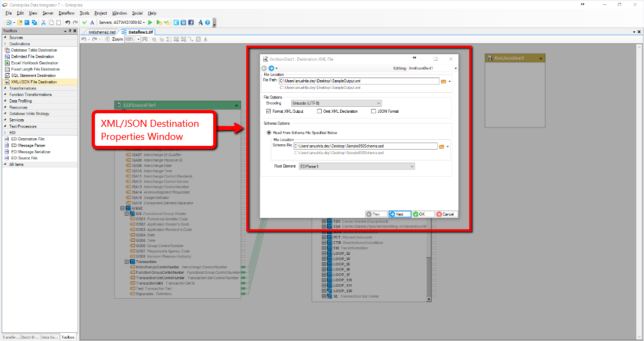Click the Save icon in the main toolbar
This screenshot has height=341, width=644.
27,22
